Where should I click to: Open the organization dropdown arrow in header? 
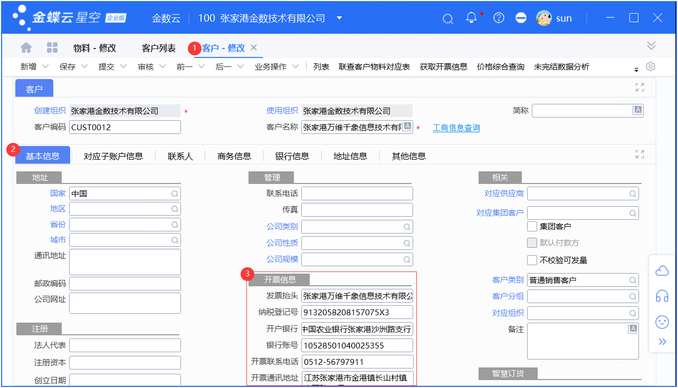339,18
